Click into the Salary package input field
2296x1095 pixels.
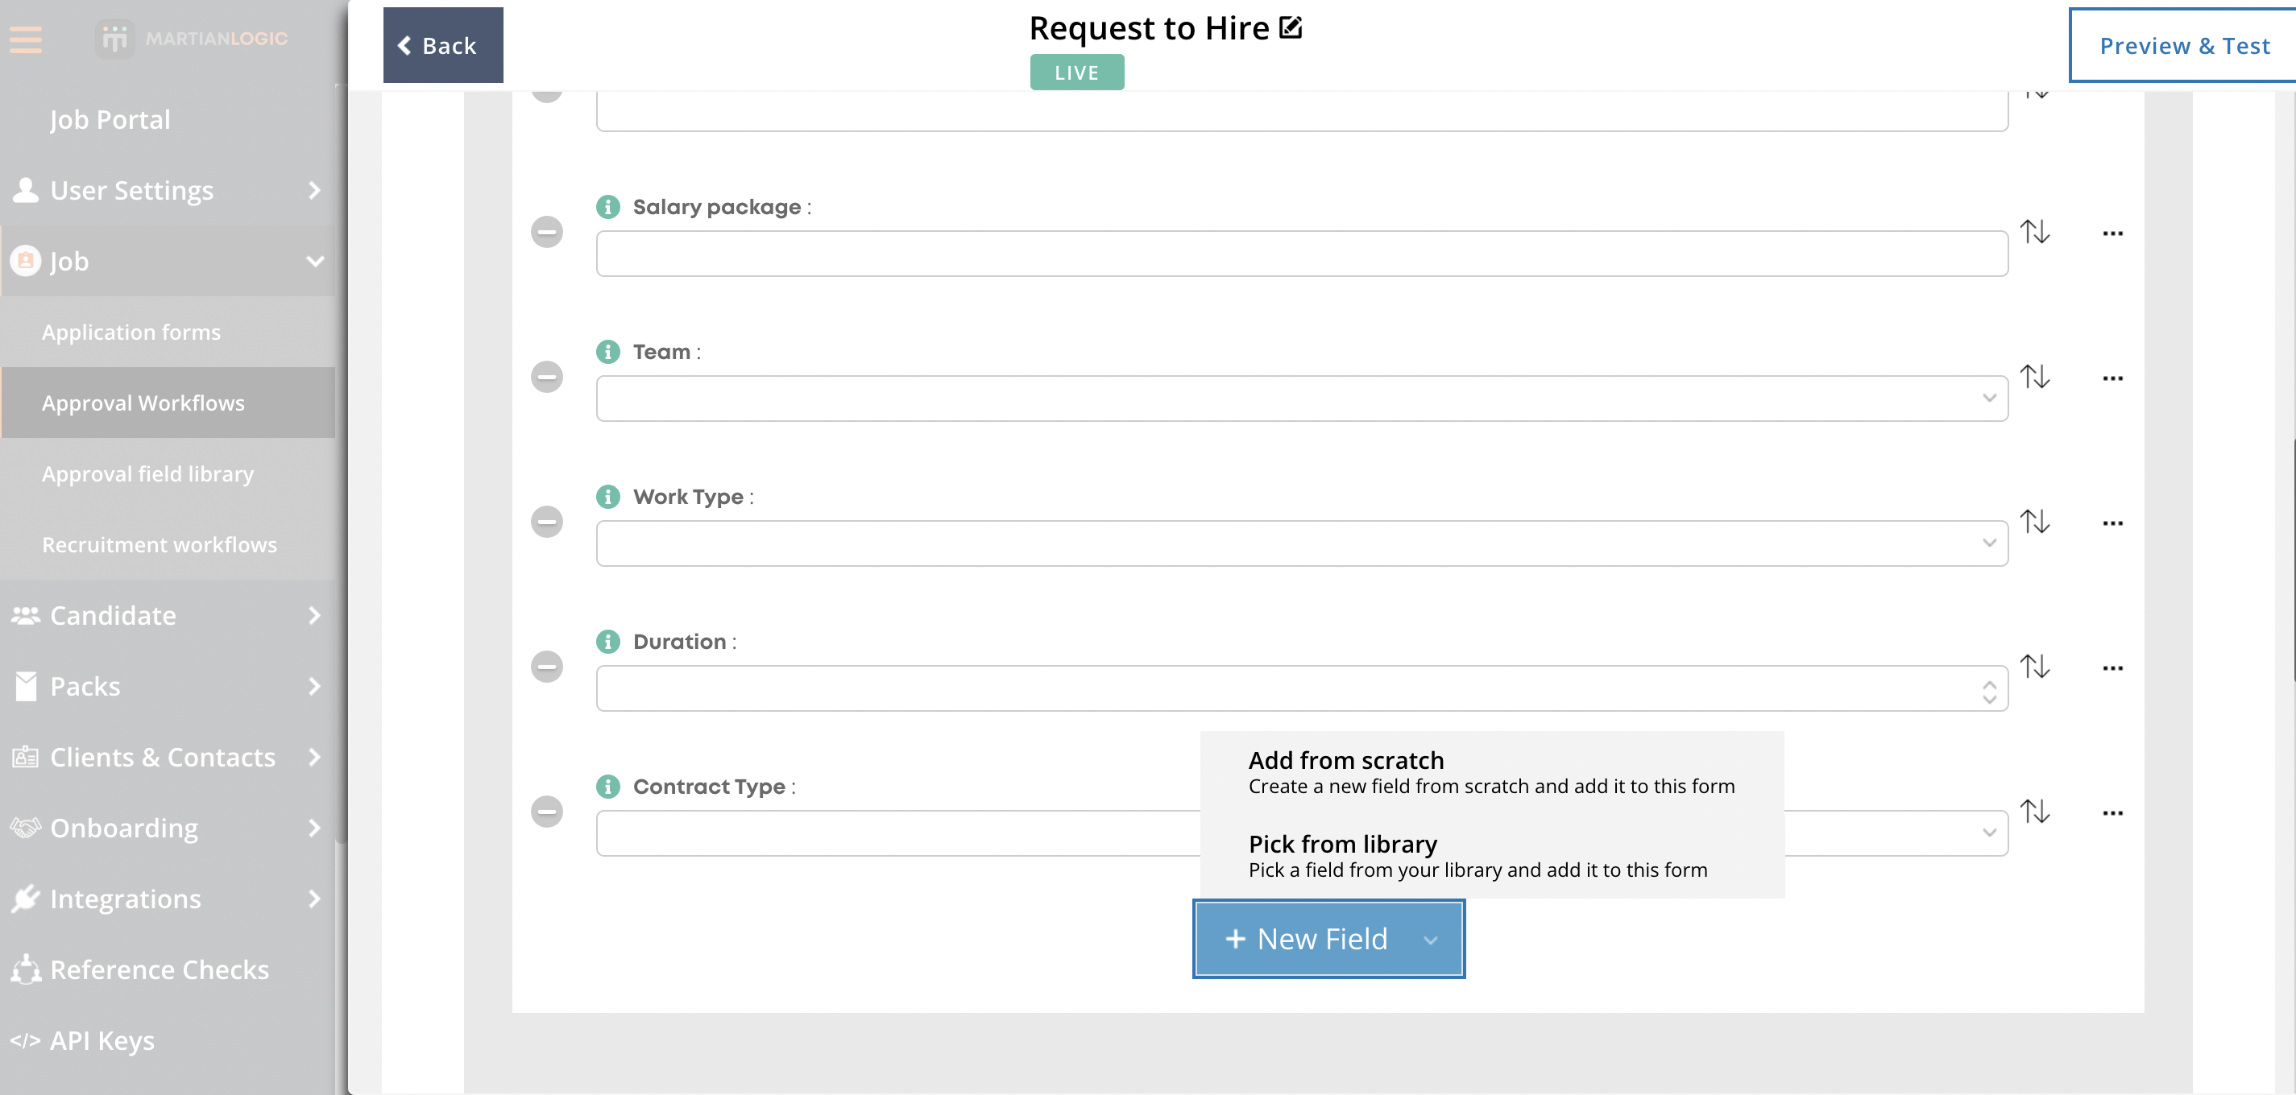click(1300, 254)
